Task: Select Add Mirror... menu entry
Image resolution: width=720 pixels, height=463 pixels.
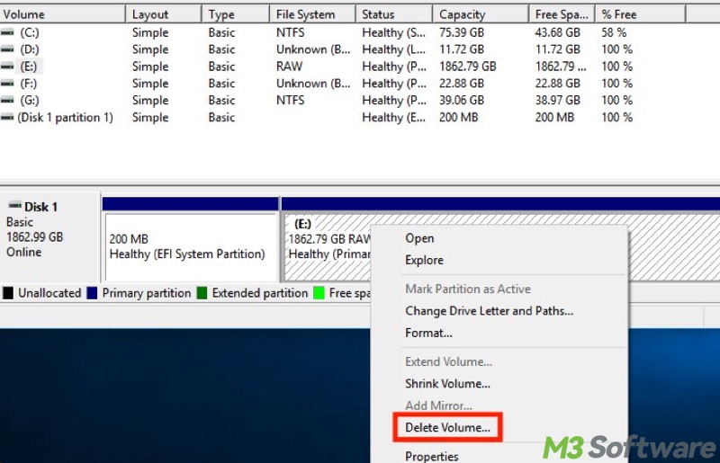Action: 499,405
